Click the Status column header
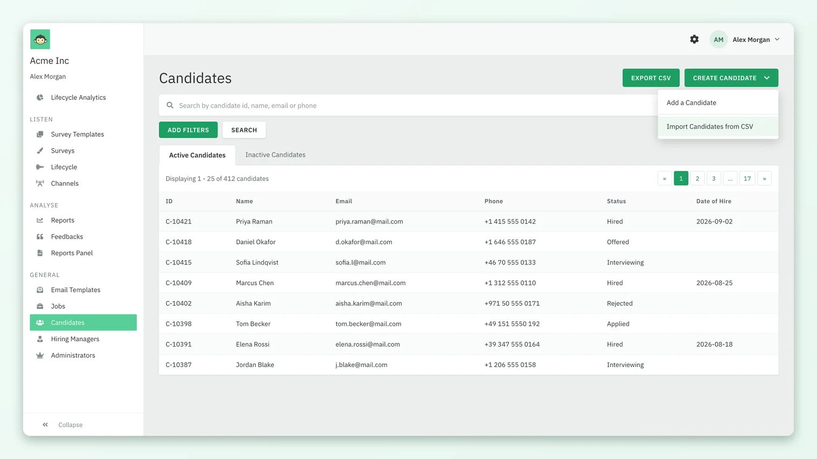Image resolution: width=817 pixels, height=459 pixels. tap(617, 201)
